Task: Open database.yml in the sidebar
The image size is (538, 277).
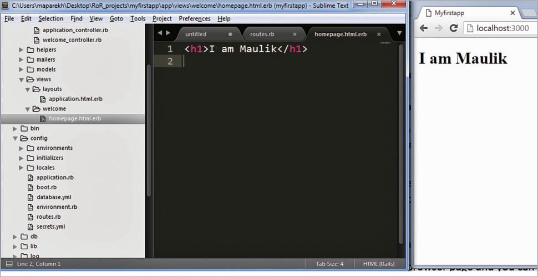Action: coord(54,197)
